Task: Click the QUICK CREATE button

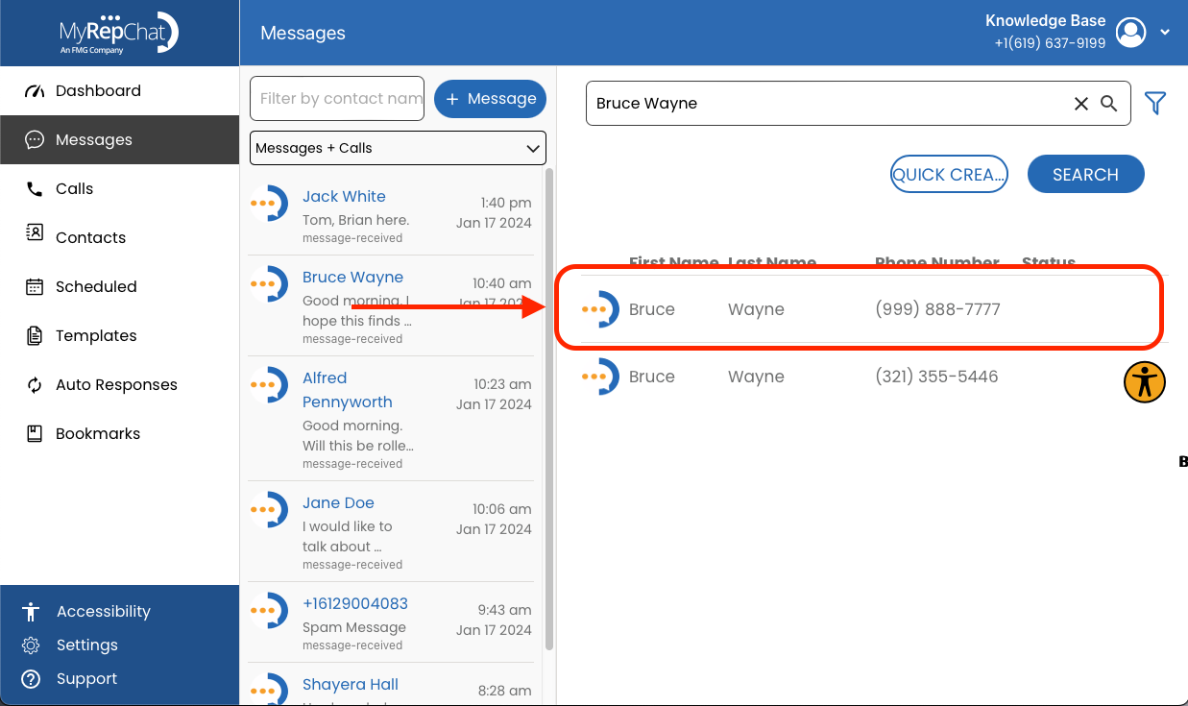Action: (949, 174)
